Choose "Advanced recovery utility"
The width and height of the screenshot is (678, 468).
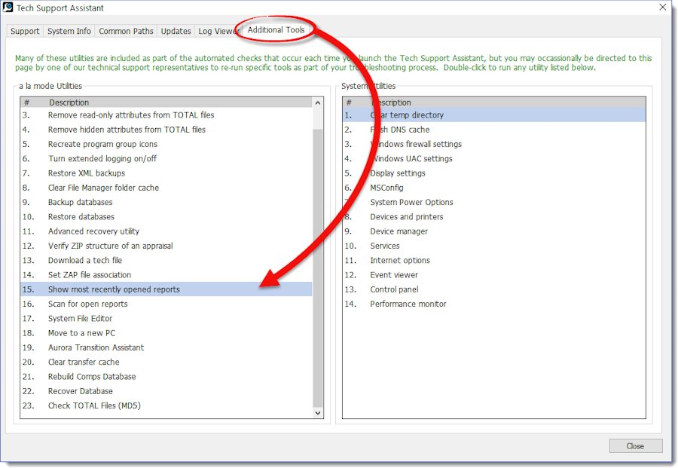click(x=166, y=231)
